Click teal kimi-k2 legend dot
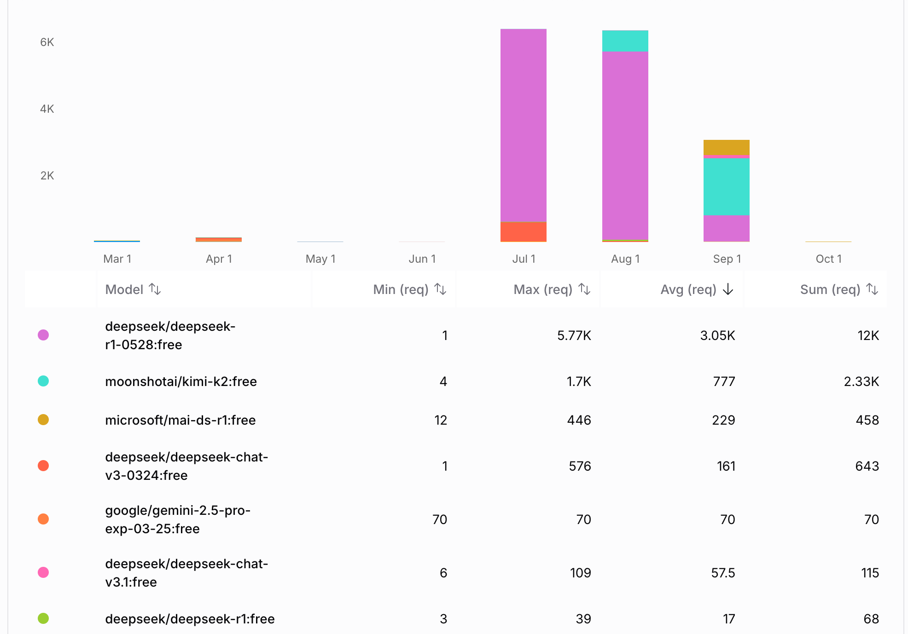The height and width of the screenshot is (634, 908). (x=43, y=381)
